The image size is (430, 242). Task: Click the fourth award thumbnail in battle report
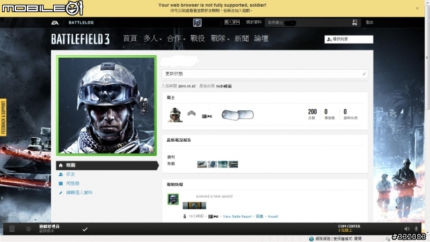pyautogui.click(x=233, y=164)
